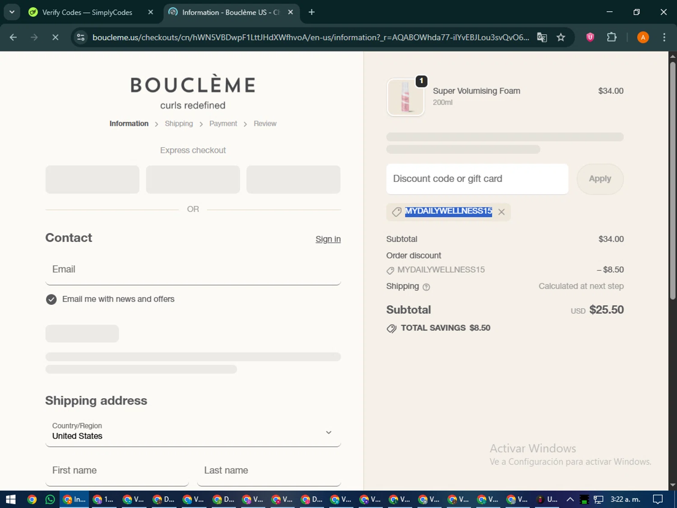Switch to the Verify Codes — SimplyCodes tab
Screen dimensions: 677x508
click(87, 12)
